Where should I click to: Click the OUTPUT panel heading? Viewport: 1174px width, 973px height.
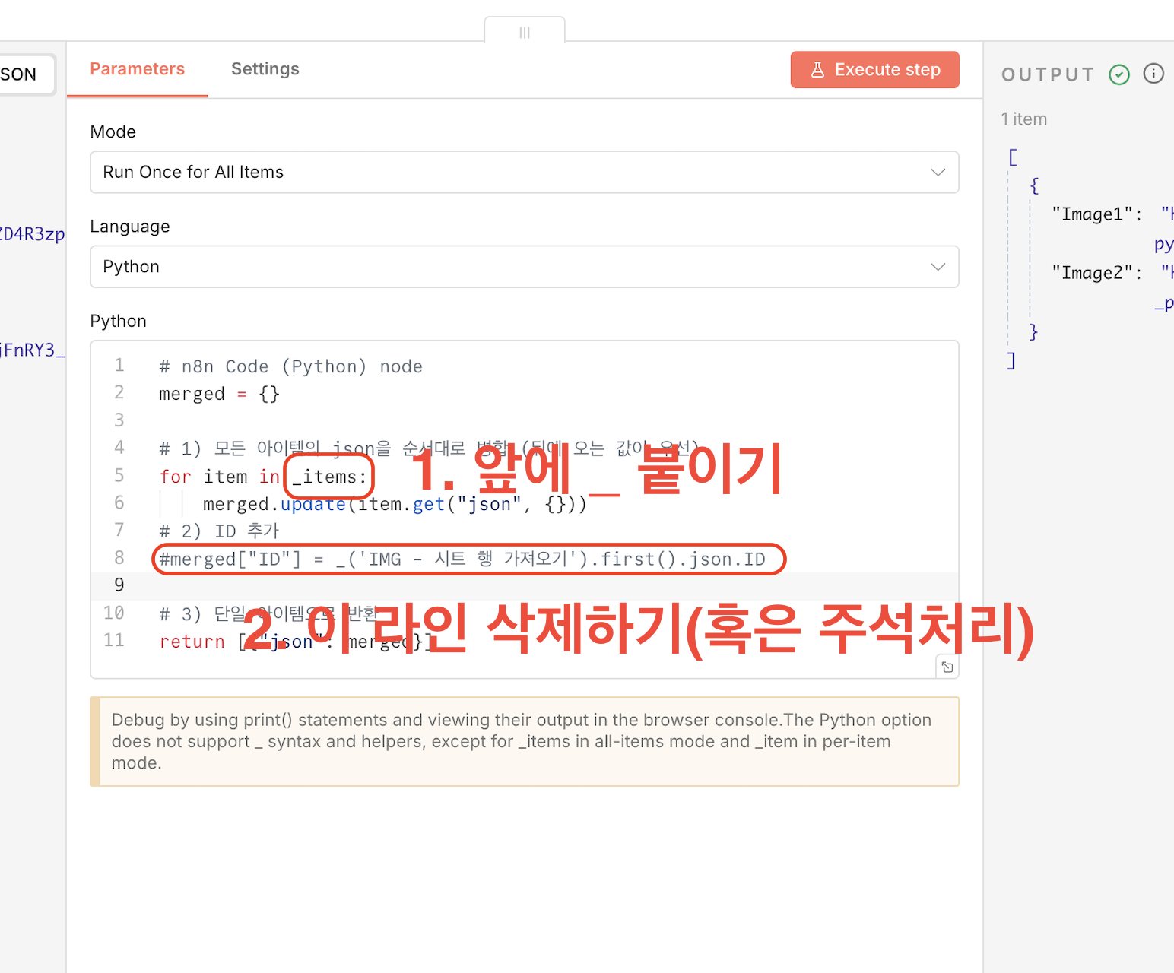[x=1048, y=74]
